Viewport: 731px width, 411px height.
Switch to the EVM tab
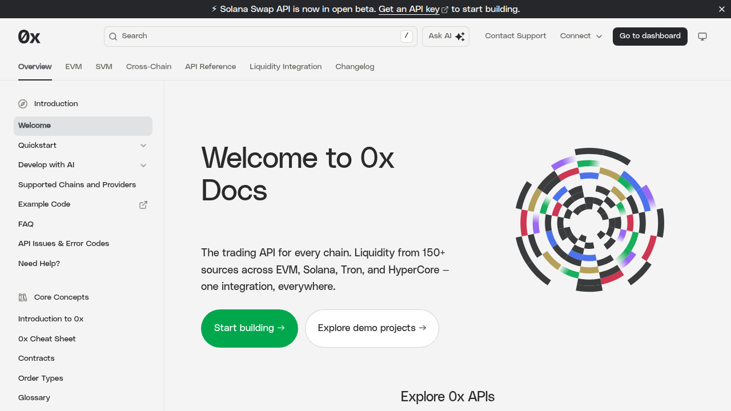[x=74, y=67]
